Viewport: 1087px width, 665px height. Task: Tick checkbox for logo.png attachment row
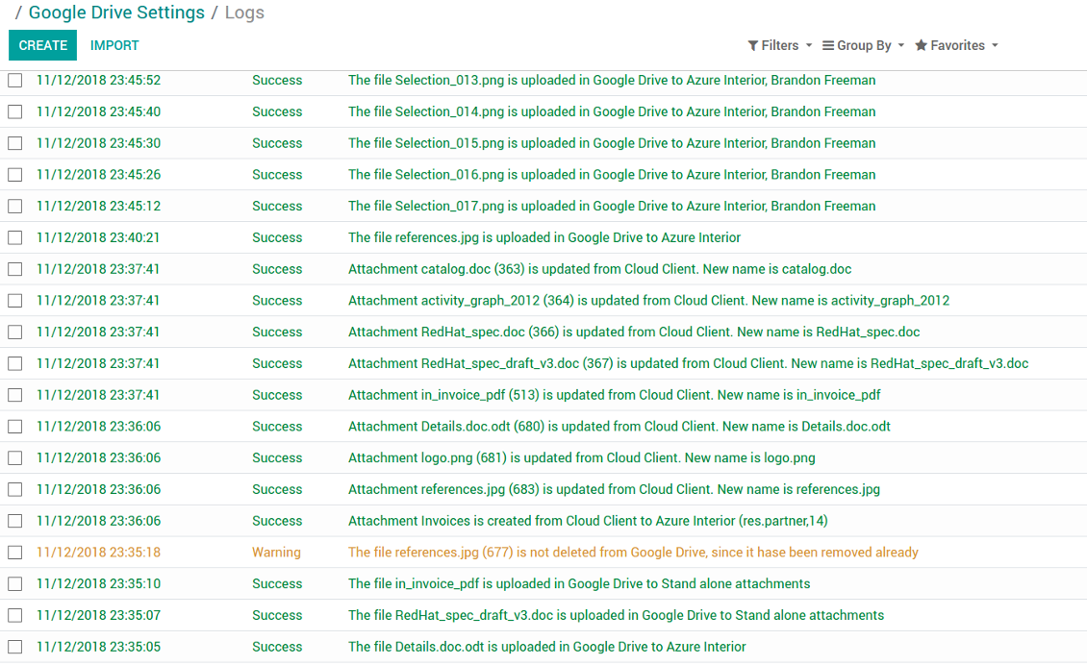(x=15, y=457)
